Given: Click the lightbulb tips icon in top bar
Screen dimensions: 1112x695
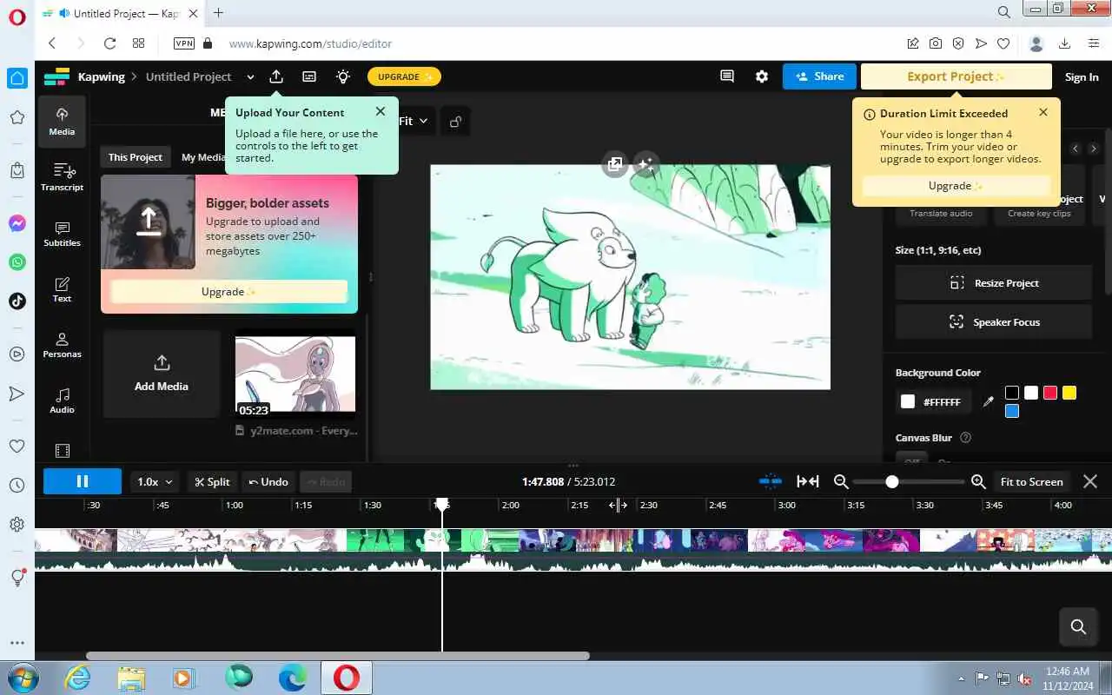Looking at the screenshot, I should (343, 76).
